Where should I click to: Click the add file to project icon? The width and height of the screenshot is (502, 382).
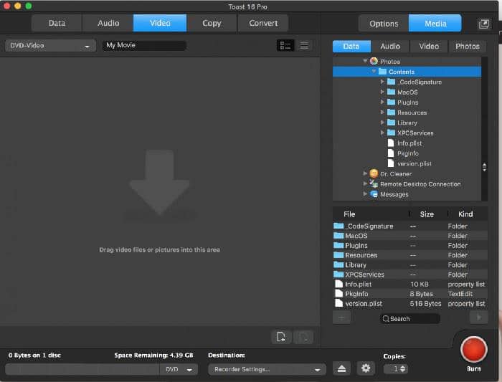281,337
